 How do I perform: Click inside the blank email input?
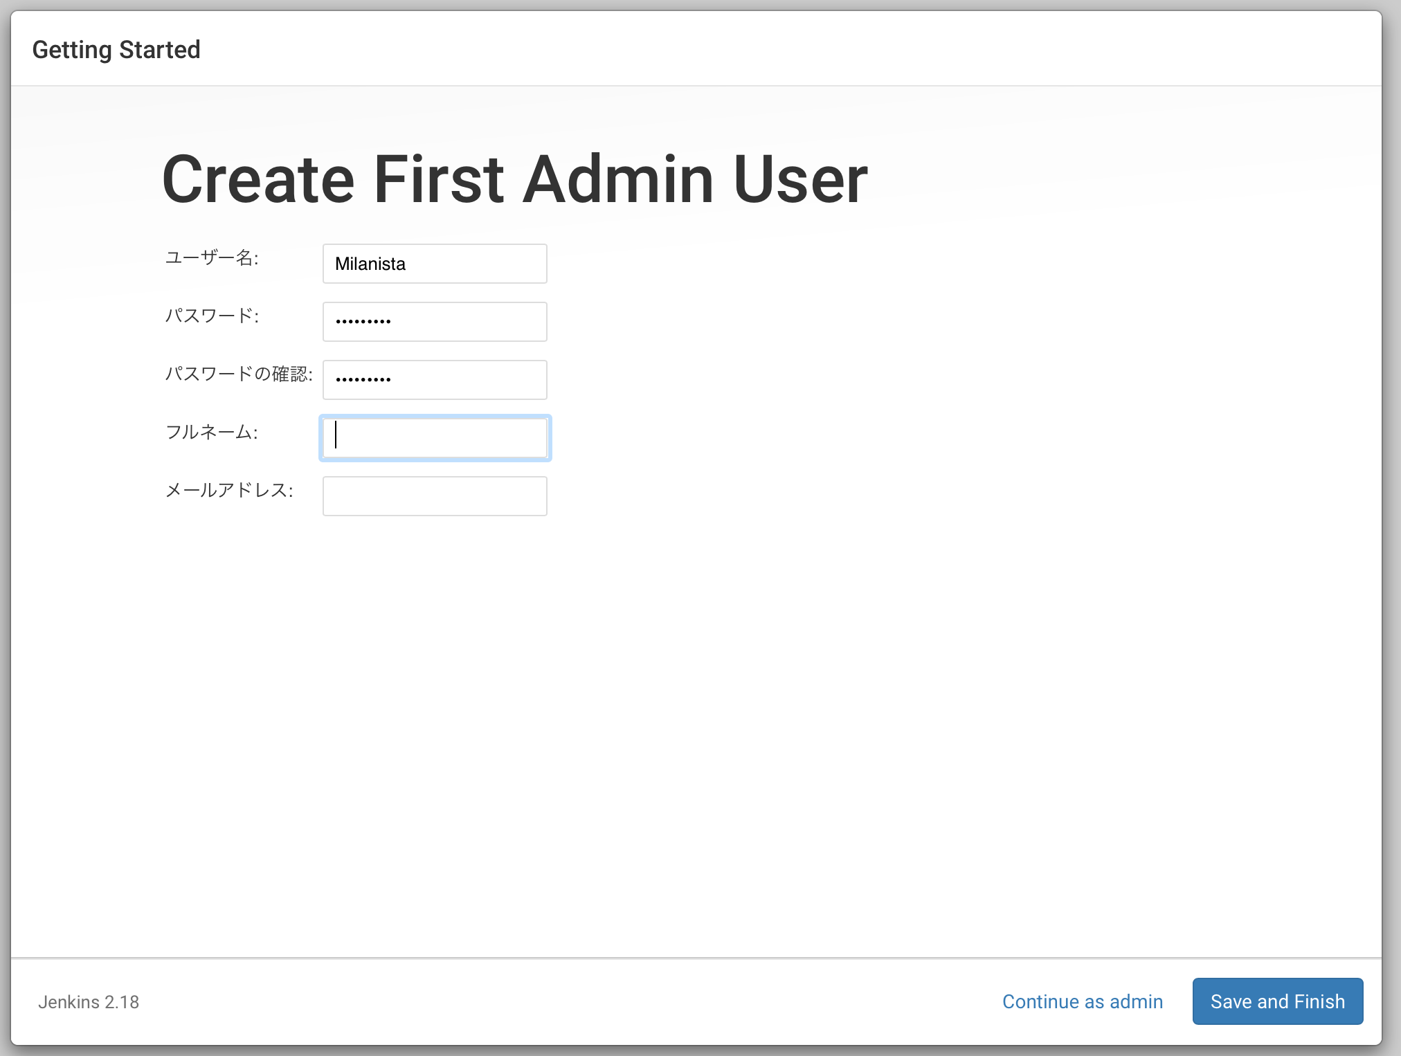tap(434, 495)
